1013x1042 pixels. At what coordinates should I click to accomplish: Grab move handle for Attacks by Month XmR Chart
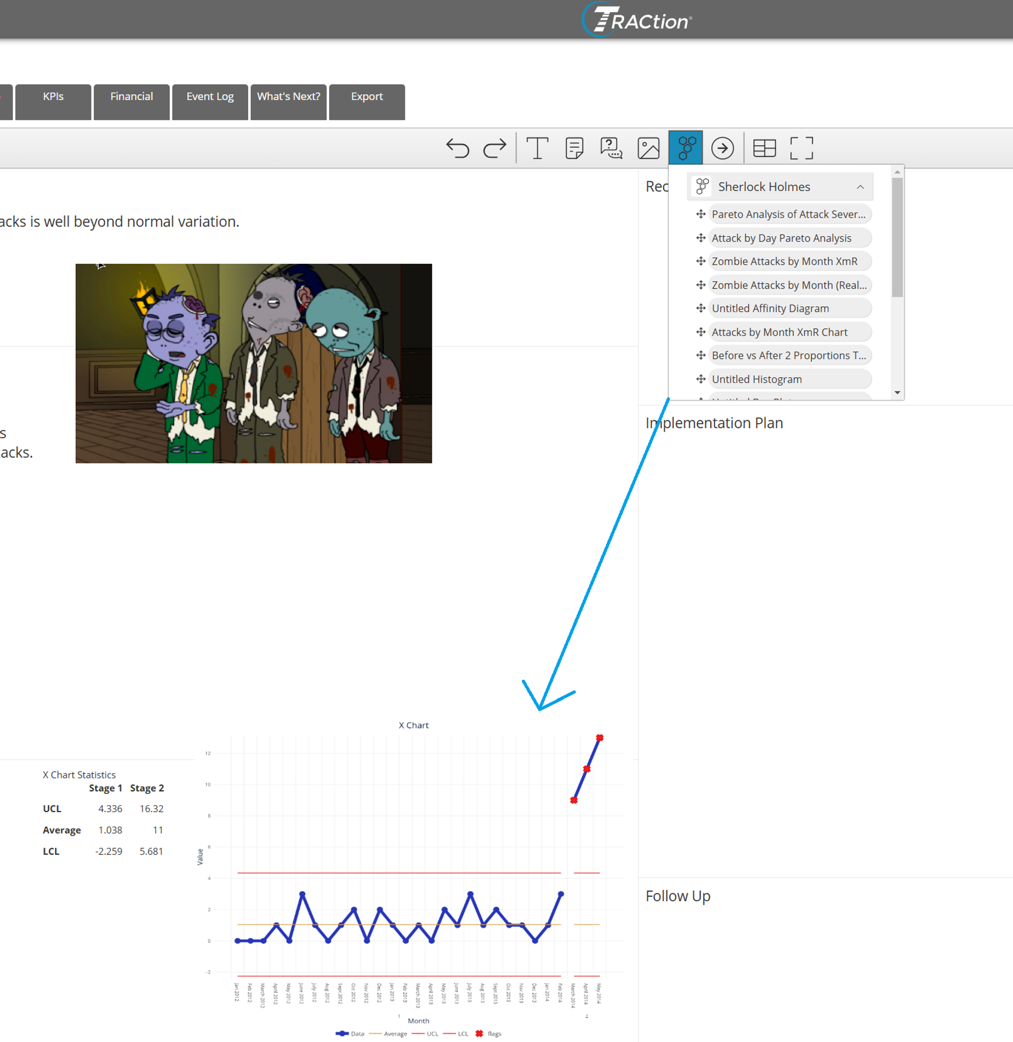click(700, 332)
